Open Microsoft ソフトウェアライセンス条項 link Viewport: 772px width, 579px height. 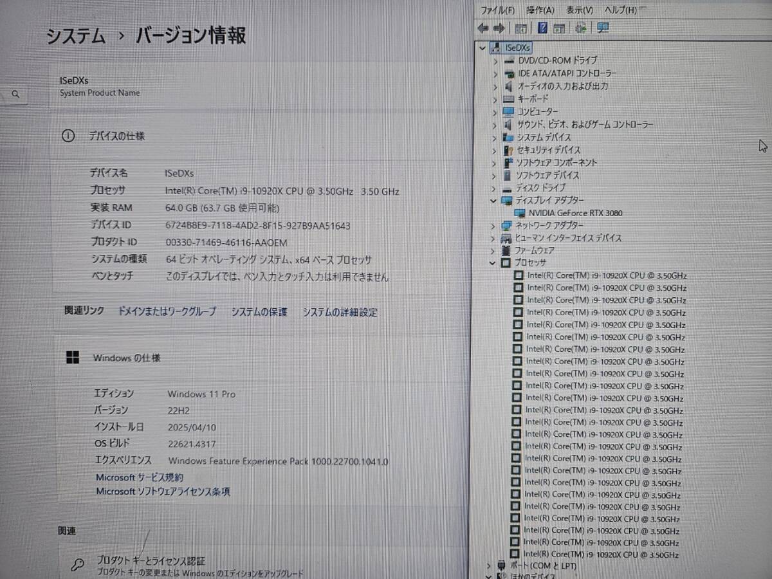coord(163,492)
